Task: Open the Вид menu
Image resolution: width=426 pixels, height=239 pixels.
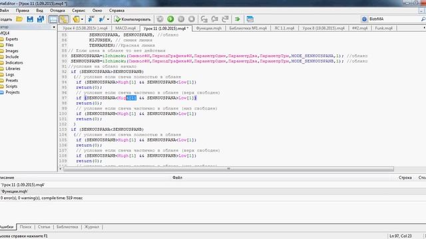Action: point(39,11)
